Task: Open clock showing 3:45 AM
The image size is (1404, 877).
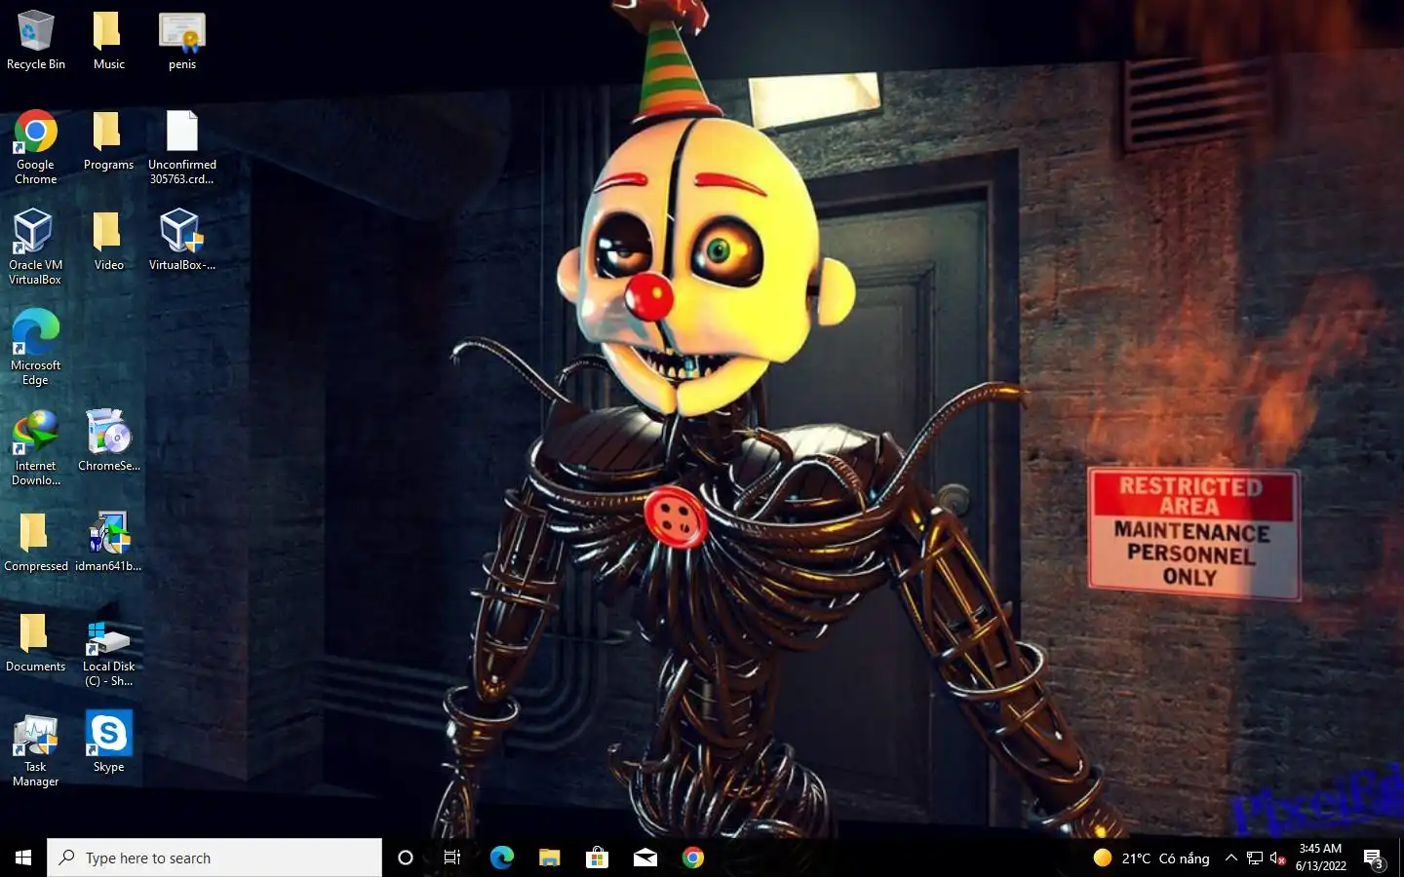Action: click(1321, 858)
